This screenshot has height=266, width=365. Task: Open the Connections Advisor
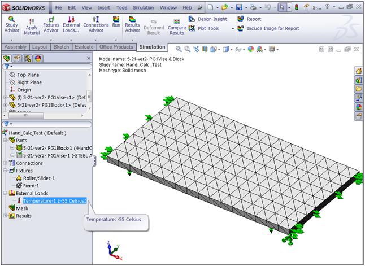96,24
